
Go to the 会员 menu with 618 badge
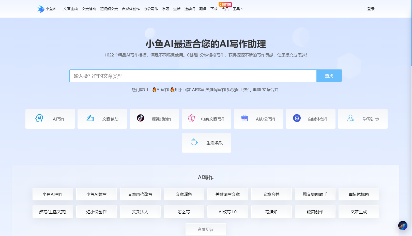225,9
